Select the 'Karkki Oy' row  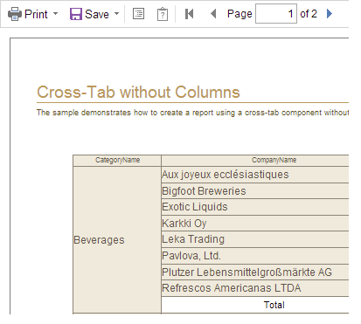(x=255, y=224)
